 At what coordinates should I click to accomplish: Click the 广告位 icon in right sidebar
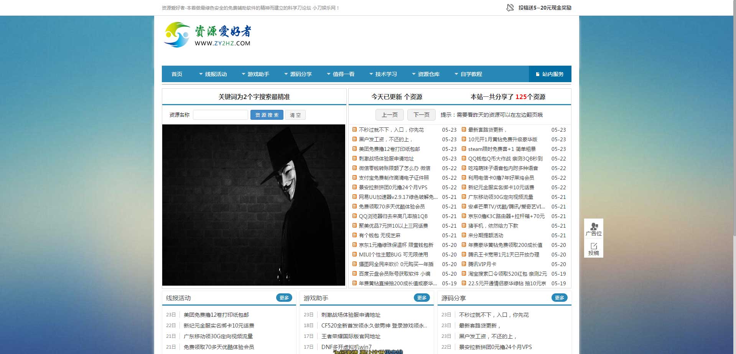pos(593,227)
